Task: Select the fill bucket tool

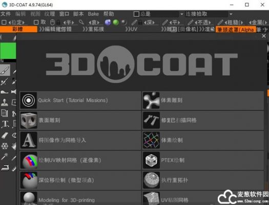Action: tap(14, 146)
